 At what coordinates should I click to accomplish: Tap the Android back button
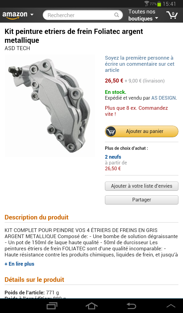(x=131, y=306)
